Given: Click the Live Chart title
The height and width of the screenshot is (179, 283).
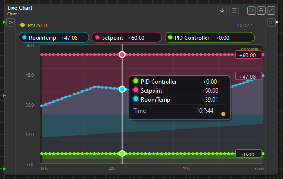Looking at the screenshot, I should click(20, 8).
